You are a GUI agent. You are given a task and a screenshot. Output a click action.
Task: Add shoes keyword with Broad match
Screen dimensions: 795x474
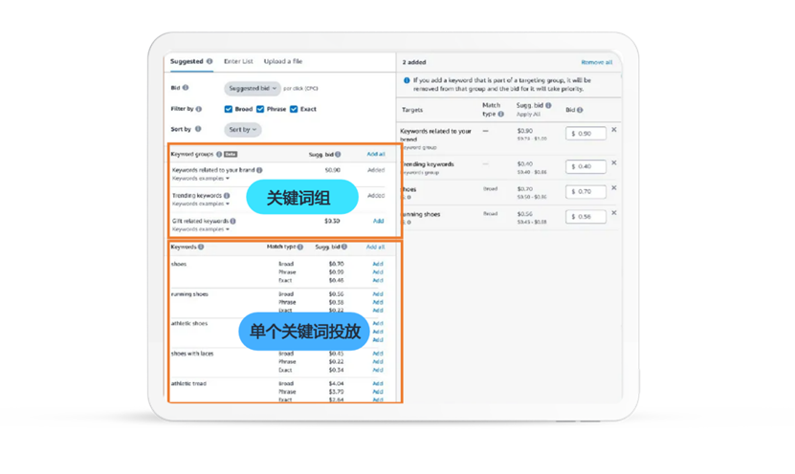tap(378, 264)
